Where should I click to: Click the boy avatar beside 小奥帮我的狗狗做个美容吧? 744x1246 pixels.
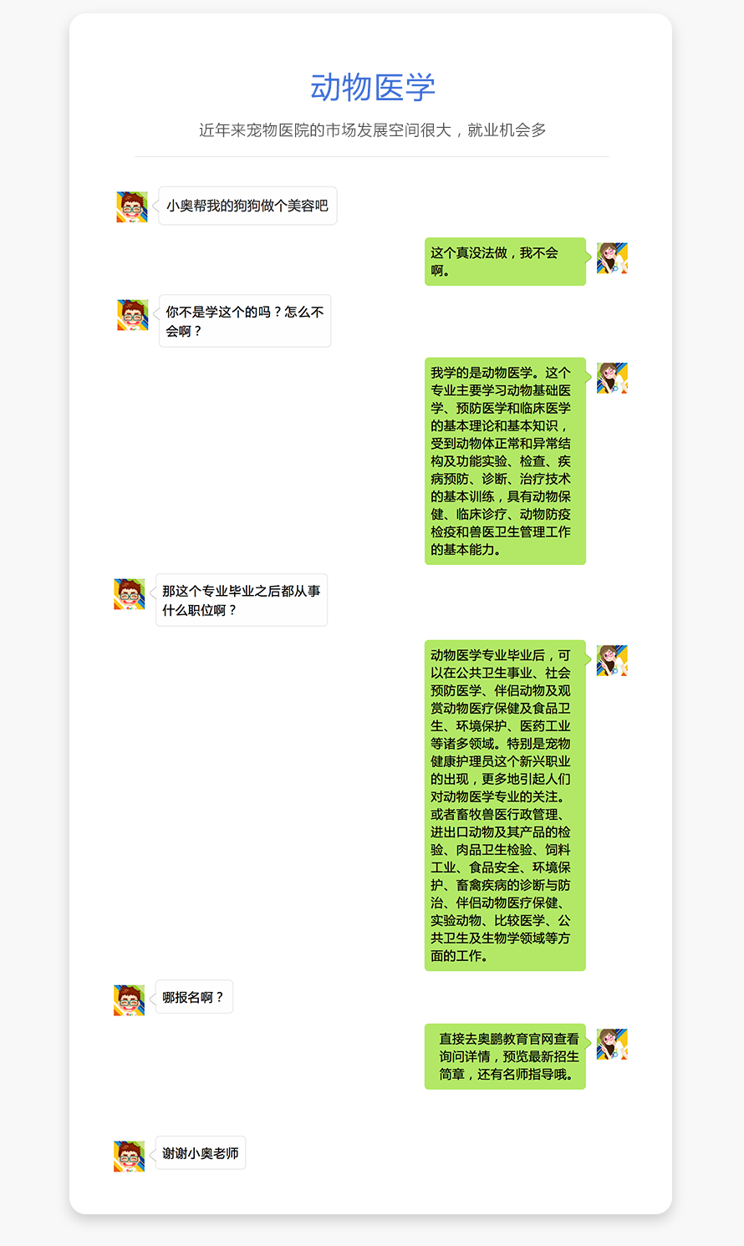coord(132,207)
